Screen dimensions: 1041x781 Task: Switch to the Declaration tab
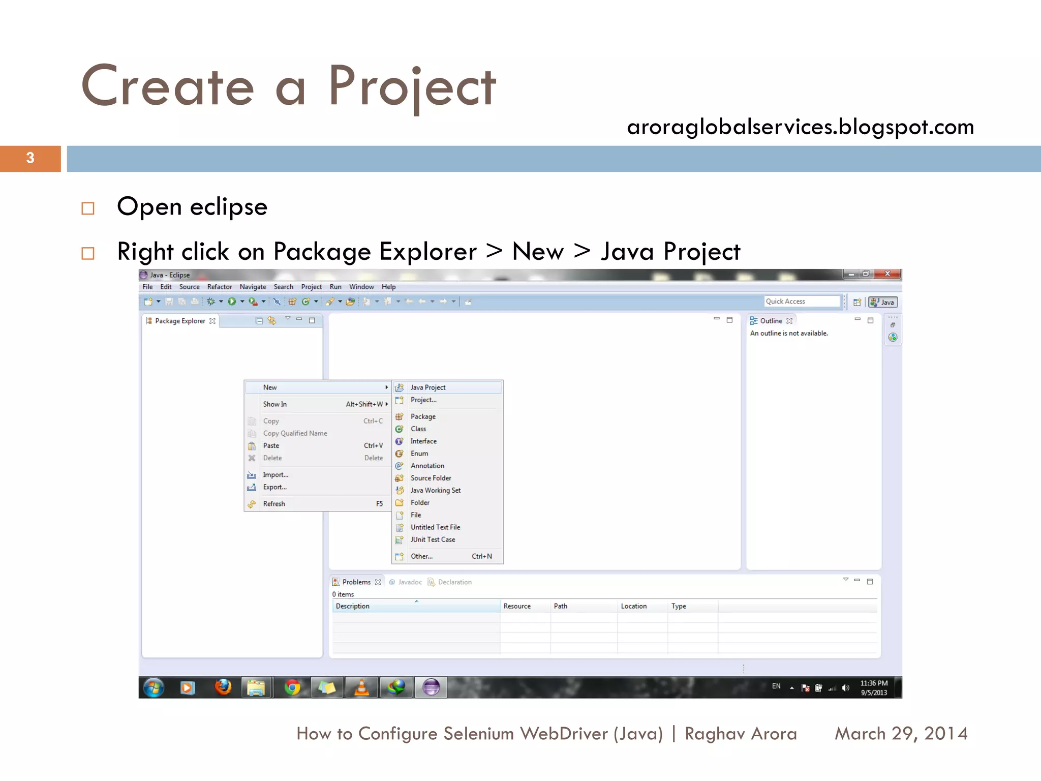click(x=450, y=582)
